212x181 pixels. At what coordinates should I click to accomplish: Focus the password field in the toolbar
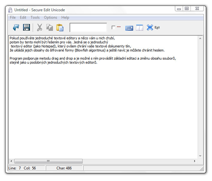[x=88, y=27]
